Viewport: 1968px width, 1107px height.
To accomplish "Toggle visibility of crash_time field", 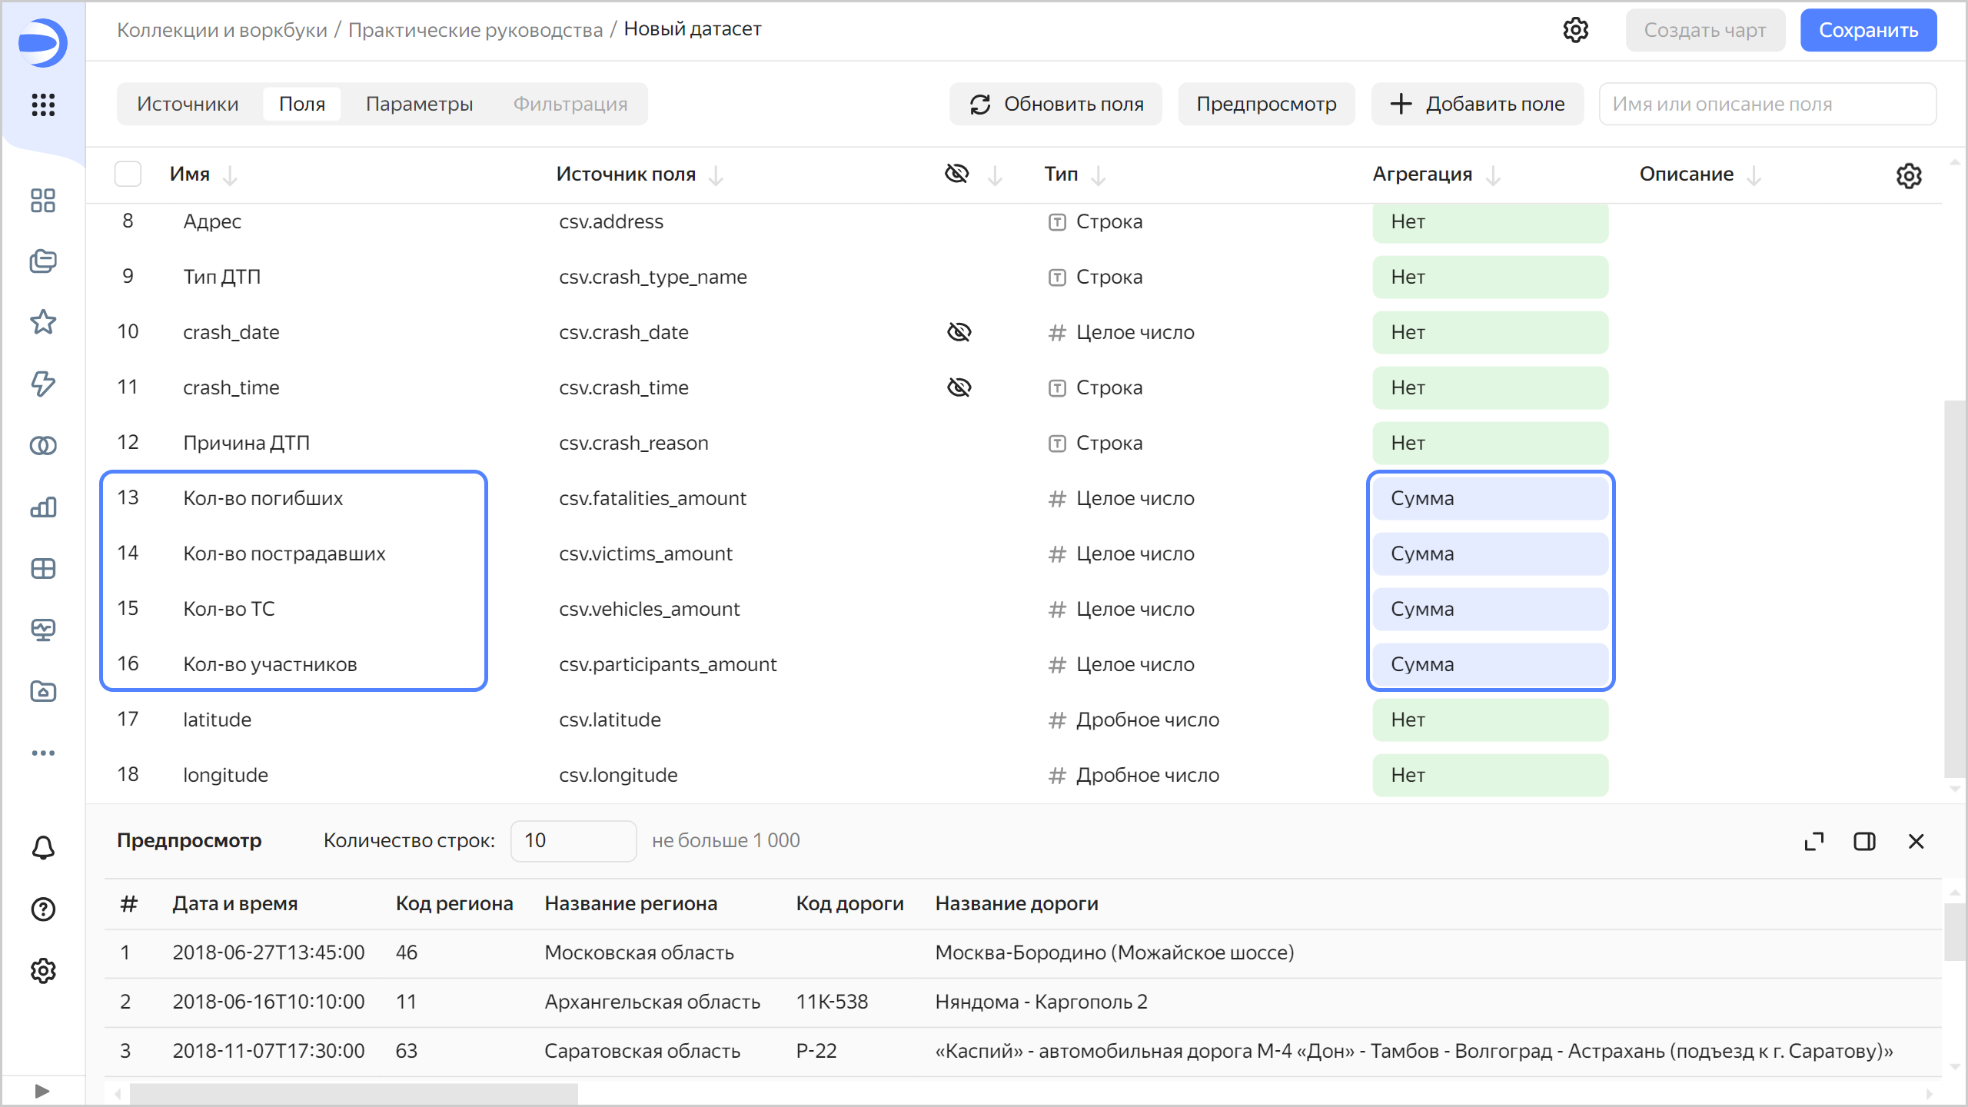I will pos(959,387).
